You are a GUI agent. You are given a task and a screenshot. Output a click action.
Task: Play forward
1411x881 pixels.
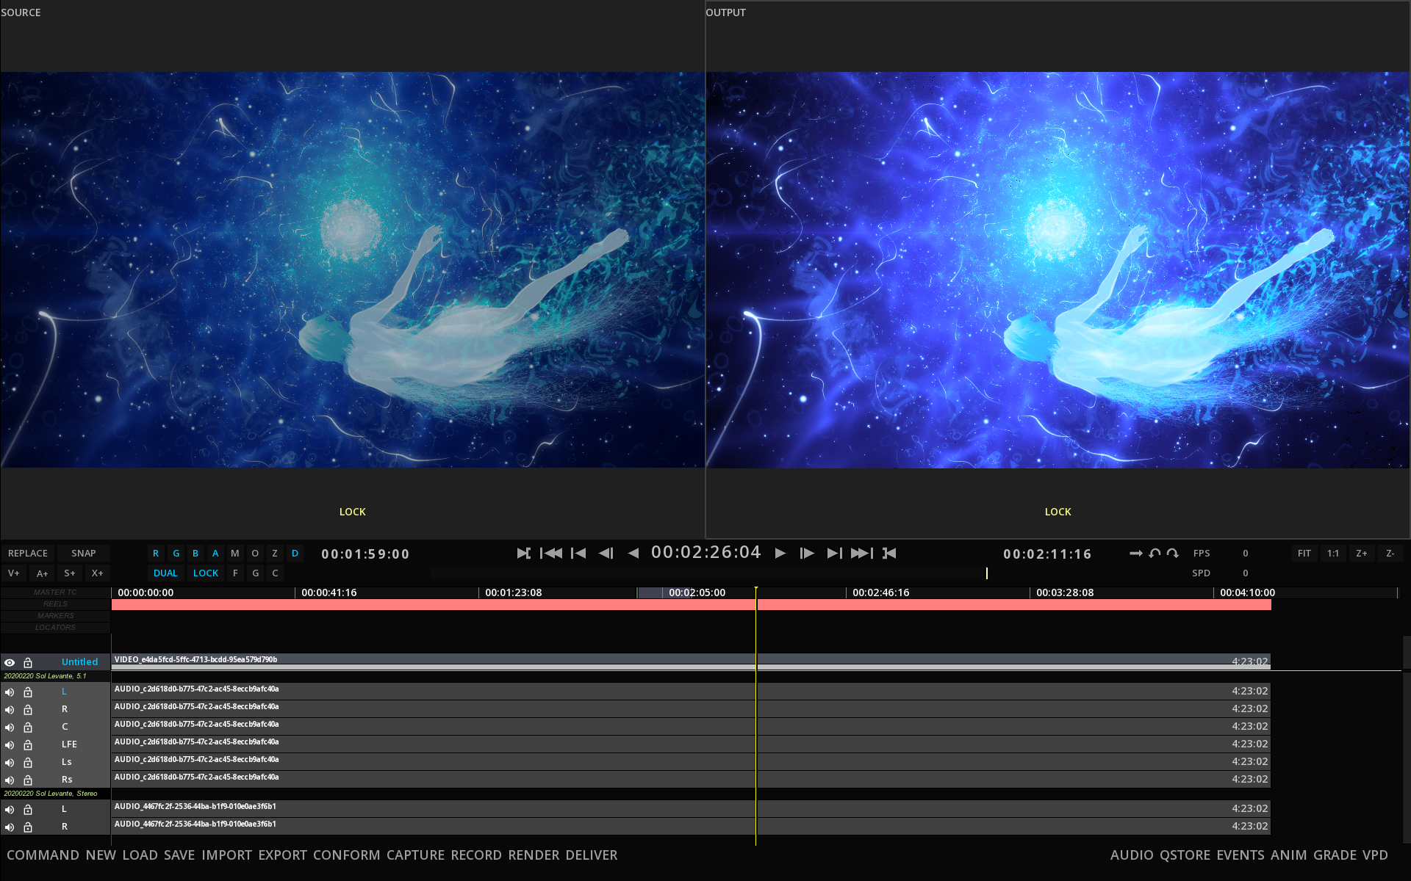pyautogui.click(x=780, y=553)
